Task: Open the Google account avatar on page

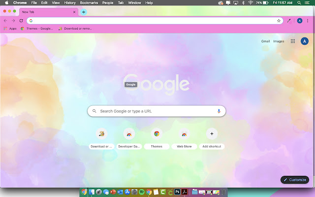Action: [x=304, y=41]
